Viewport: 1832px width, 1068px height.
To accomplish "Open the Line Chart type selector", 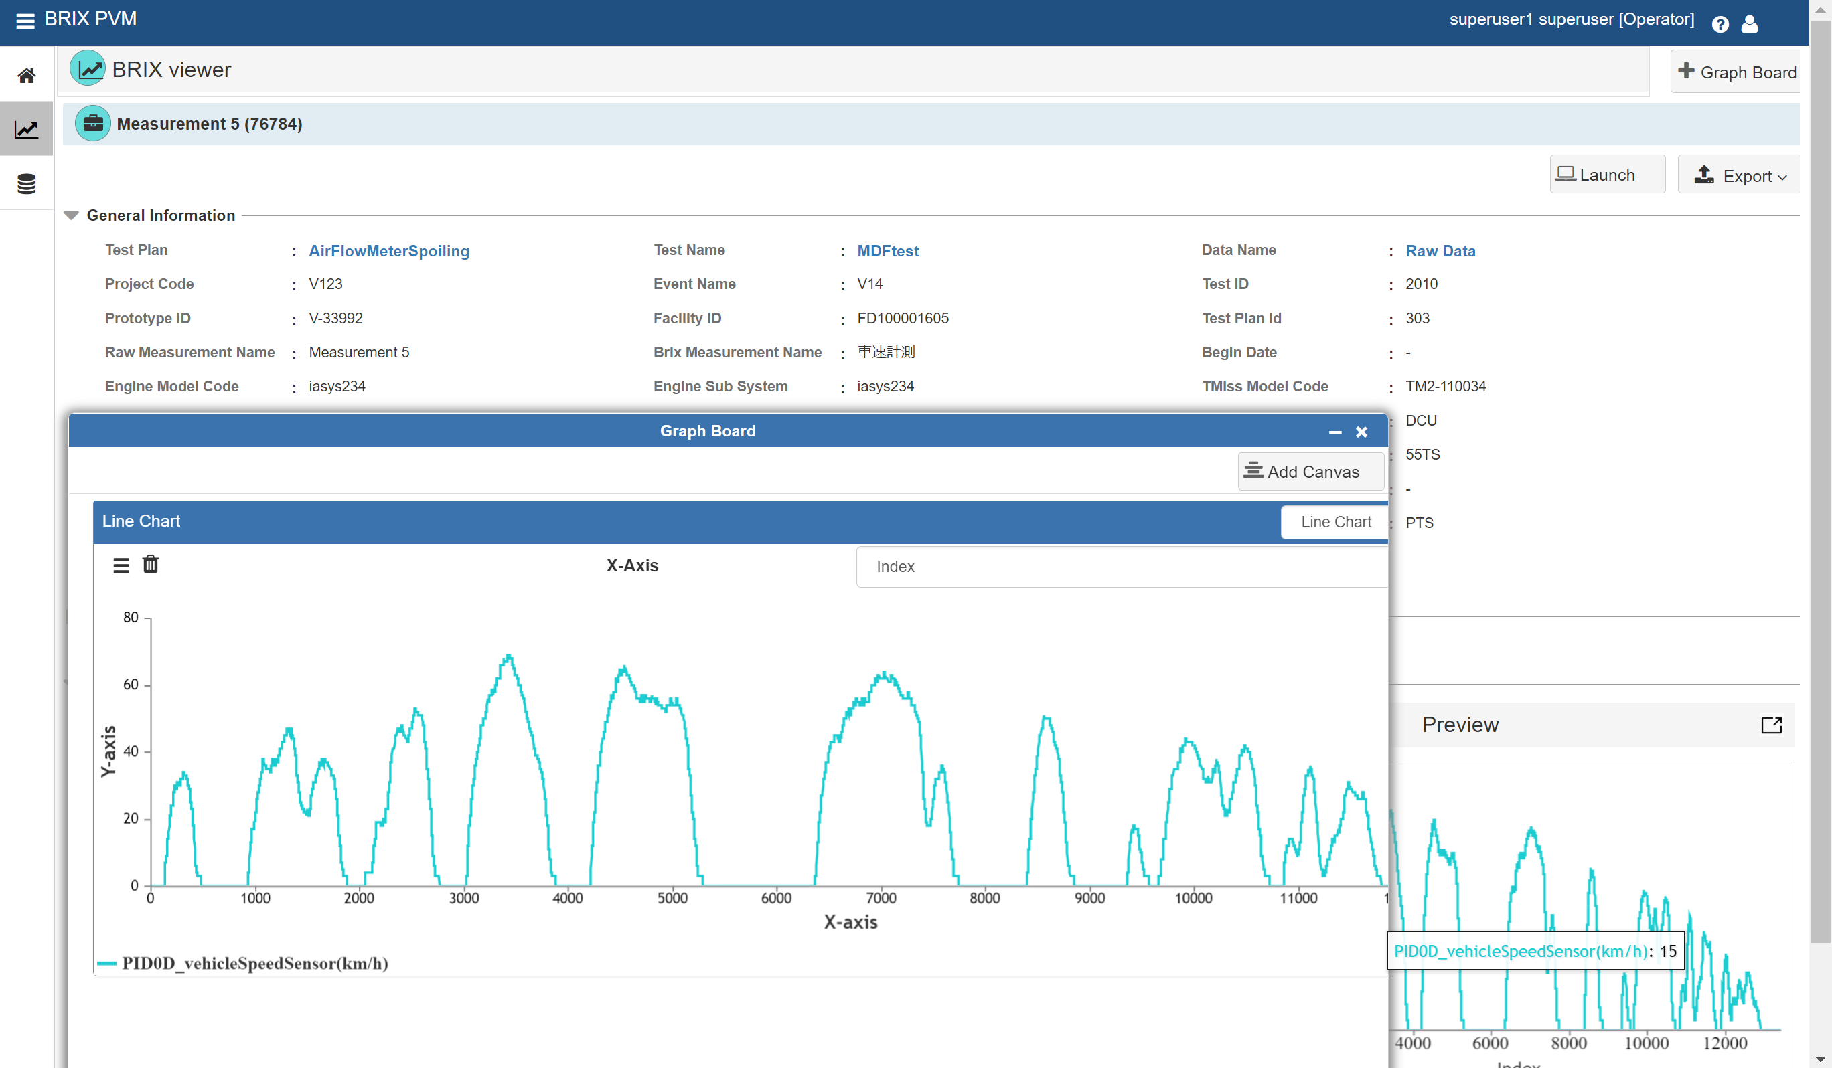I will click(1334, 522).
